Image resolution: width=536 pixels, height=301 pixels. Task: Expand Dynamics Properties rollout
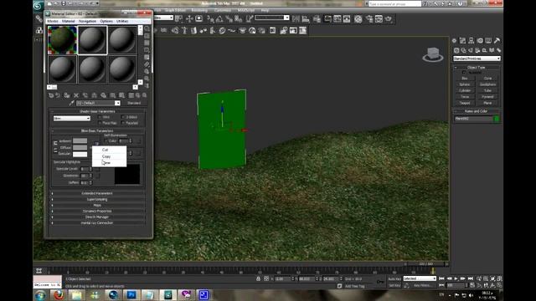[x=97, y=212]
